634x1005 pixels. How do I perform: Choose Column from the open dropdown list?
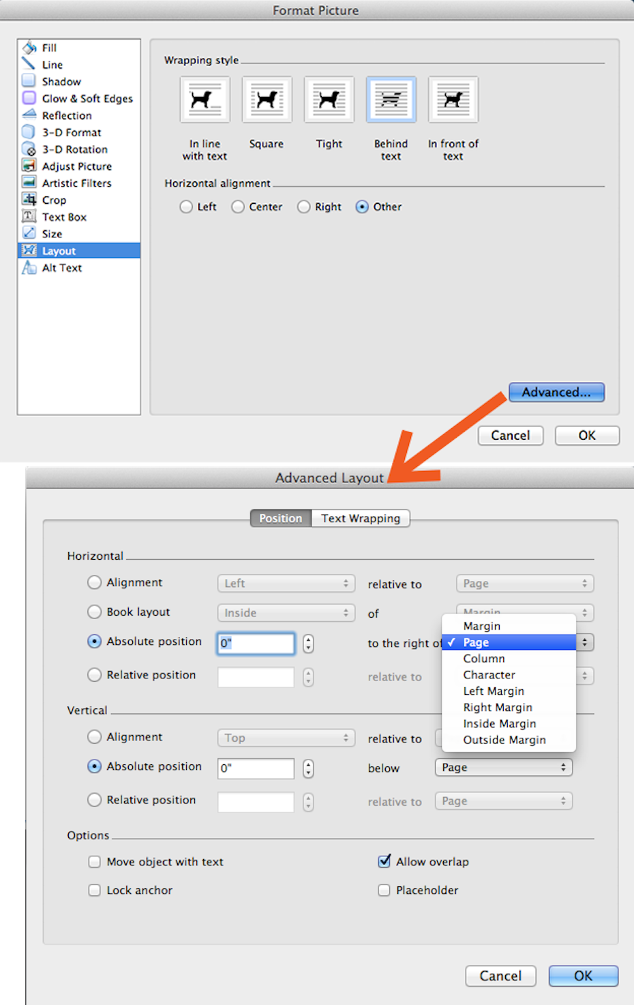coord(484,659)
